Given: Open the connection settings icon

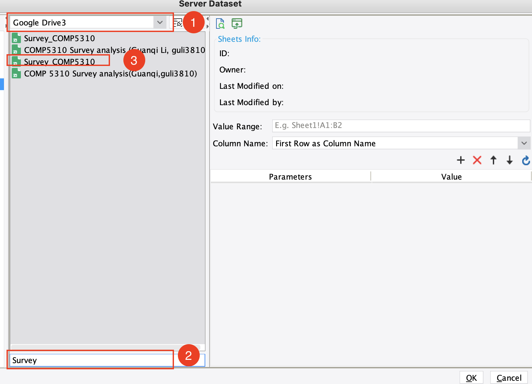Looking at the screenshot, I should coord(178,22).
